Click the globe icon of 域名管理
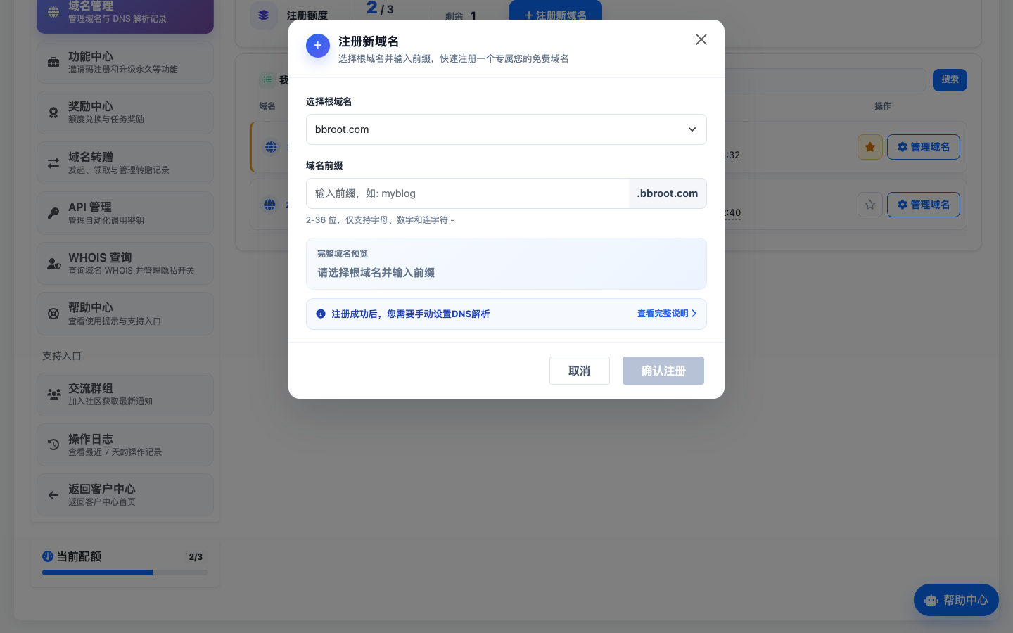The height and width of the screenshot is (633, 1013). click(53, 12)
